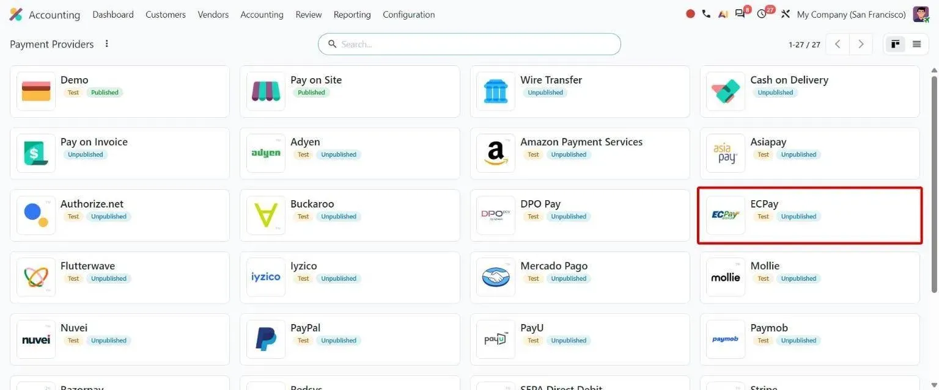Click the wrench tools icon in top bar
939x390 pixels.
786,14
